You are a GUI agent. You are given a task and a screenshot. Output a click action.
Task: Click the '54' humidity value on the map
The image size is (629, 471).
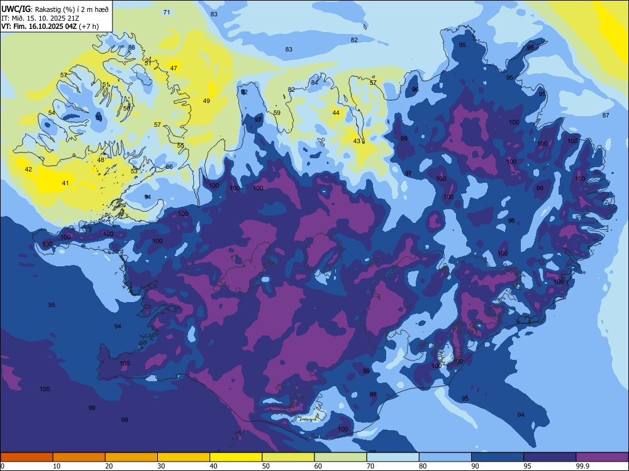52,113
